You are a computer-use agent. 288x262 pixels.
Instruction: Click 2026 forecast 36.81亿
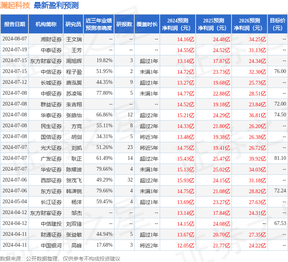[x=257, y=115]
